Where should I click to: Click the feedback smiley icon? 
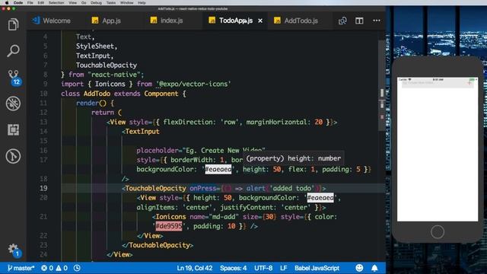(359, 268)
